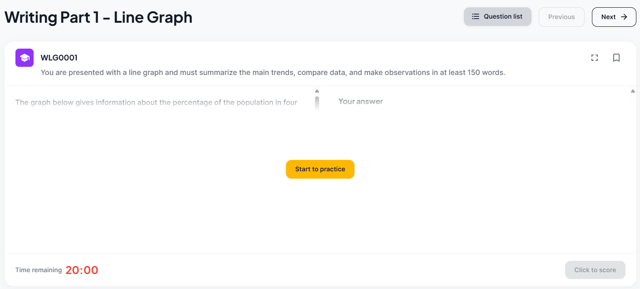Click the list icon in Question list
The width and height of the screenshot is (640, 289).
(476, 16)
